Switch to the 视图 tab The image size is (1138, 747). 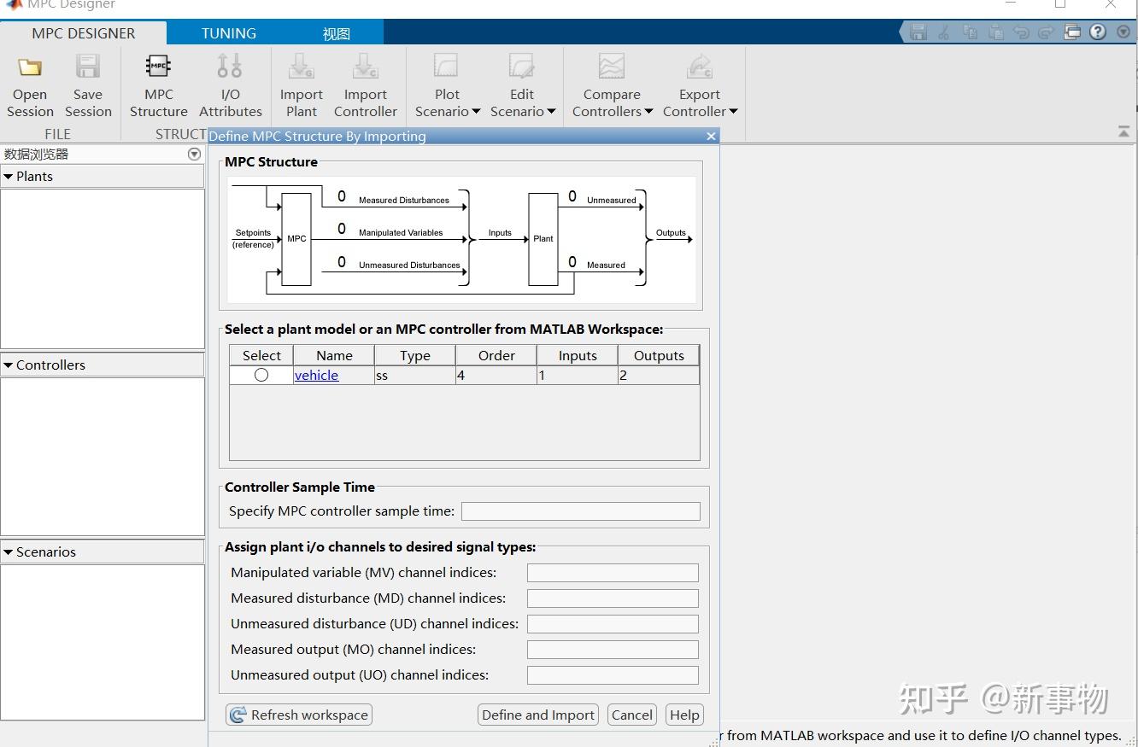[x=337, y=33]
